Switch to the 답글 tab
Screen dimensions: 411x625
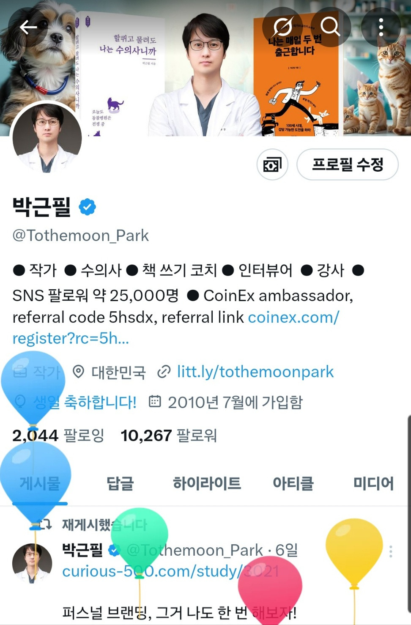coord(120,483)
